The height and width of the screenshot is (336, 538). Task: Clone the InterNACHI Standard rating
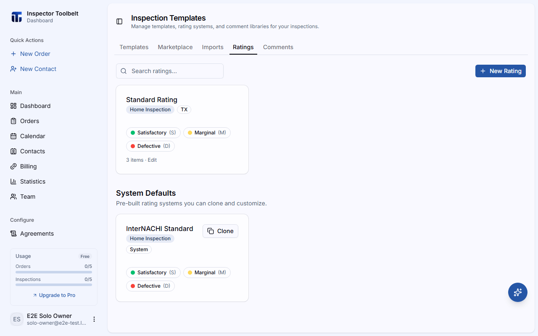[x=221, y=231]
